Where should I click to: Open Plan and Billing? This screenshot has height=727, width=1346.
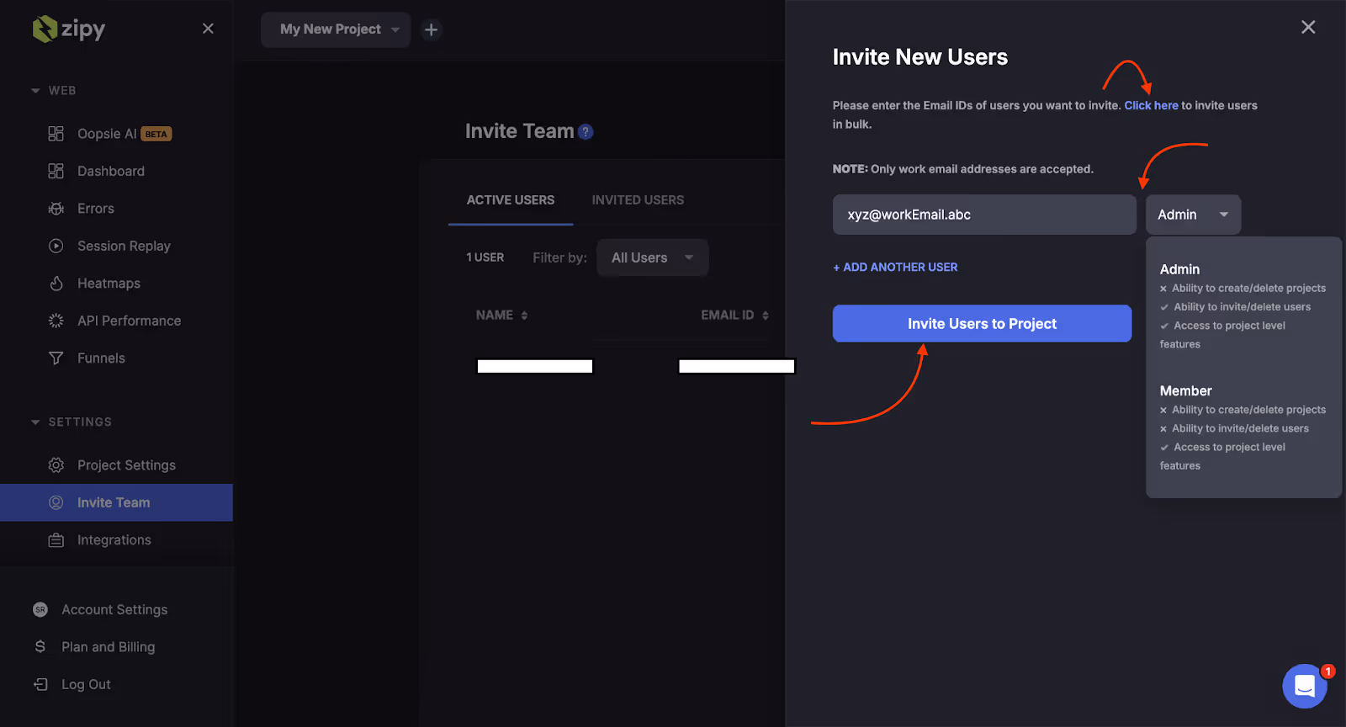coord(108,646)
